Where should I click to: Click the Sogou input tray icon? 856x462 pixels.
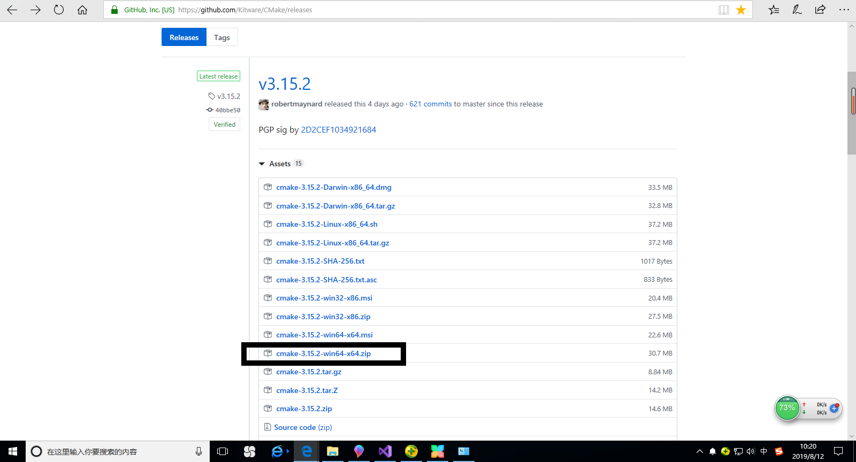click(x=779, y=451)
